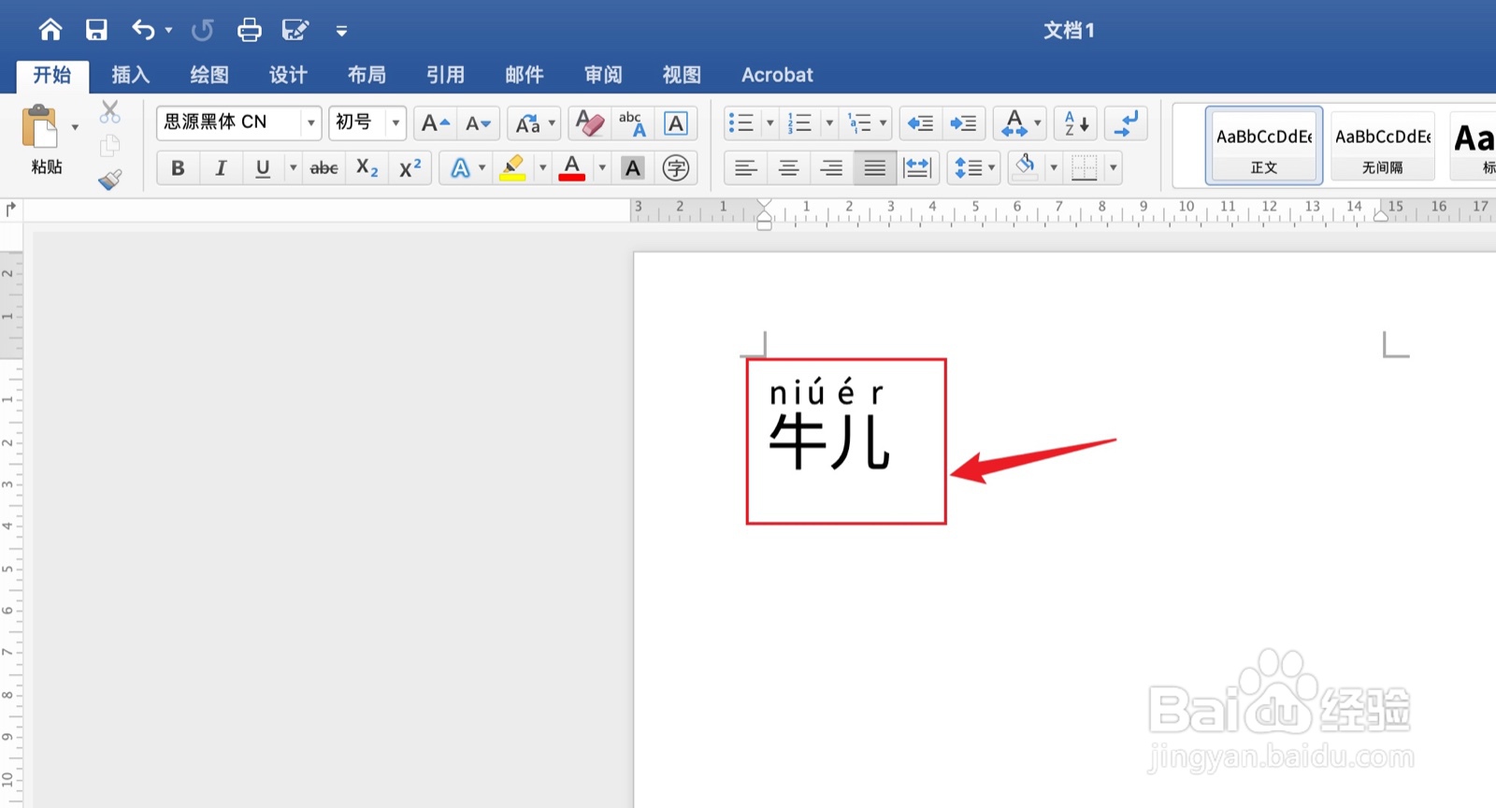Viewport: 1496px width, 808px height.
Task: Open the 插入 tab
Action: pyautogui.click(x=131, y=75)
